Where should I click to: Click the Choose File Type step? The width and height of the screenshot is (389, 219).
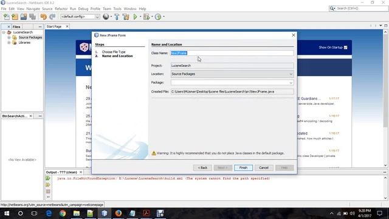[114, 52]
